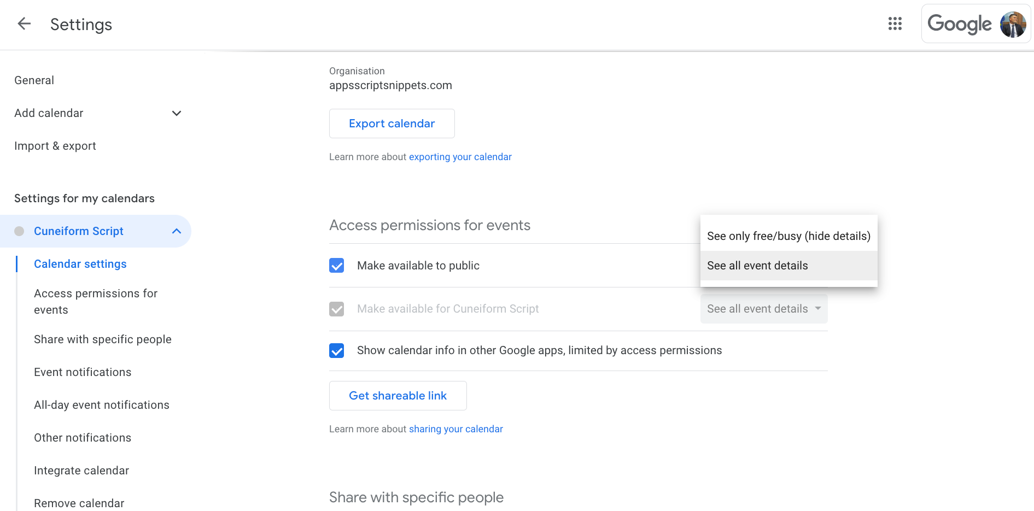Uncheck Make available to public
The width and height of the screenshot is (1034, 511).
(337, 266)
